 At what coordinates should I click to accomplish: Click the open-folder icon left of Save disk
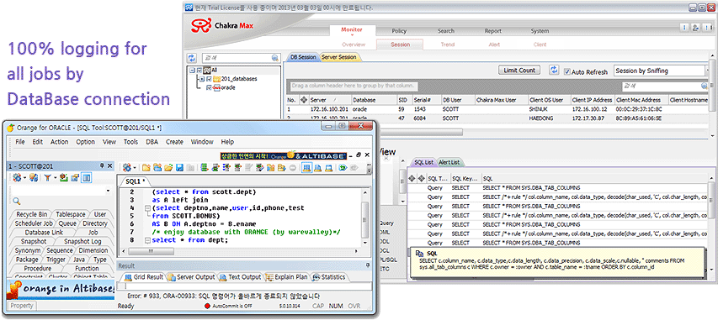point(168,167)
